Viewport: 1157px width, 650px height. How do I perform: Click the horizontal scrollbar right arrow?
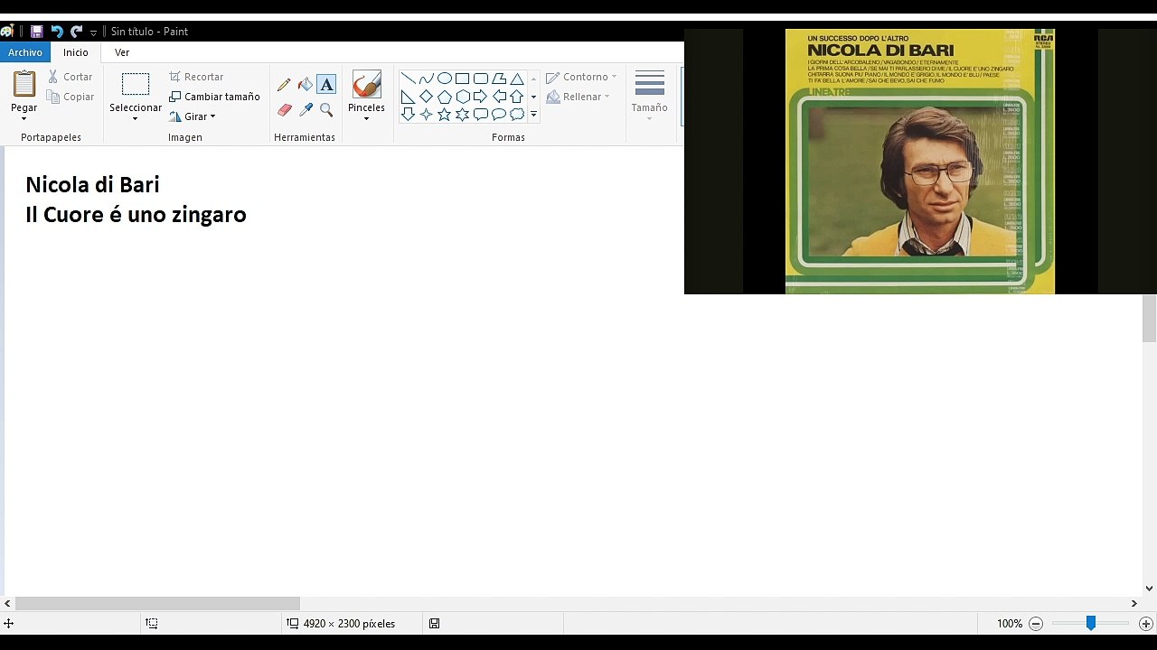pyautogui.click(x=1134, y=603)
